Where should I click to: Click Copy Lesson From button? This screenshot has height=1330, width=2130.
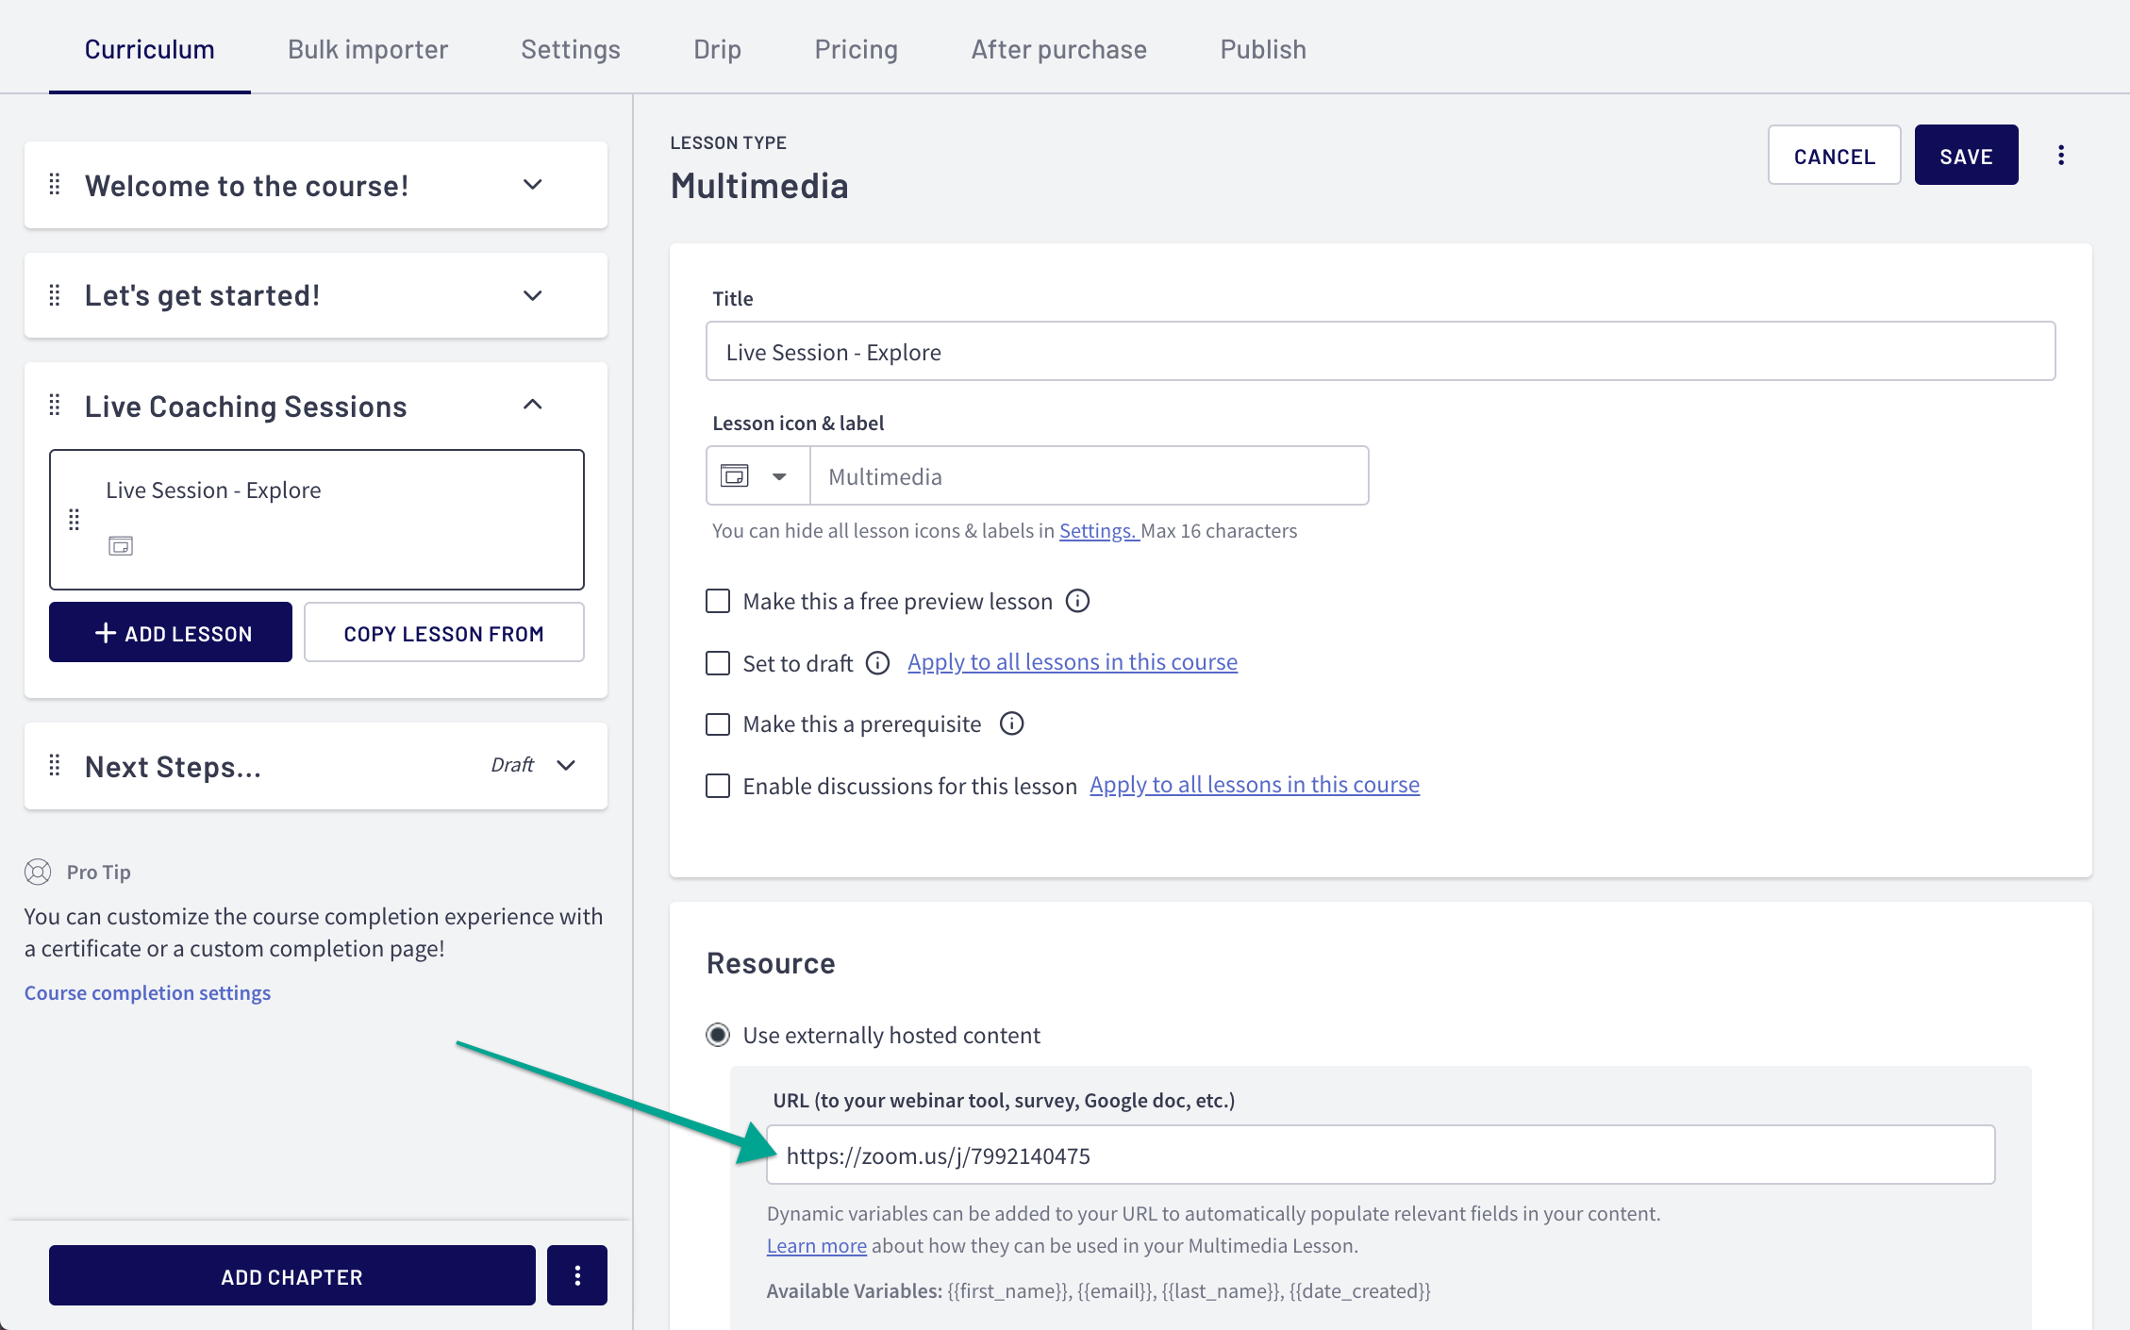coord(444,632)
